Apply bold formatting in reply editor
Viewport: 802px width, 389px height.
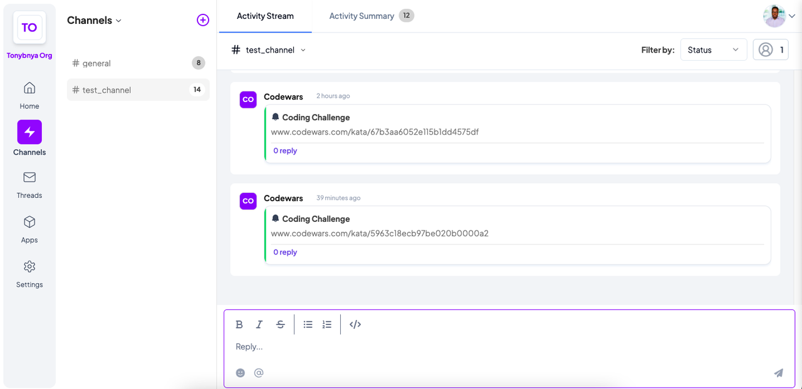tap(239, 324)
